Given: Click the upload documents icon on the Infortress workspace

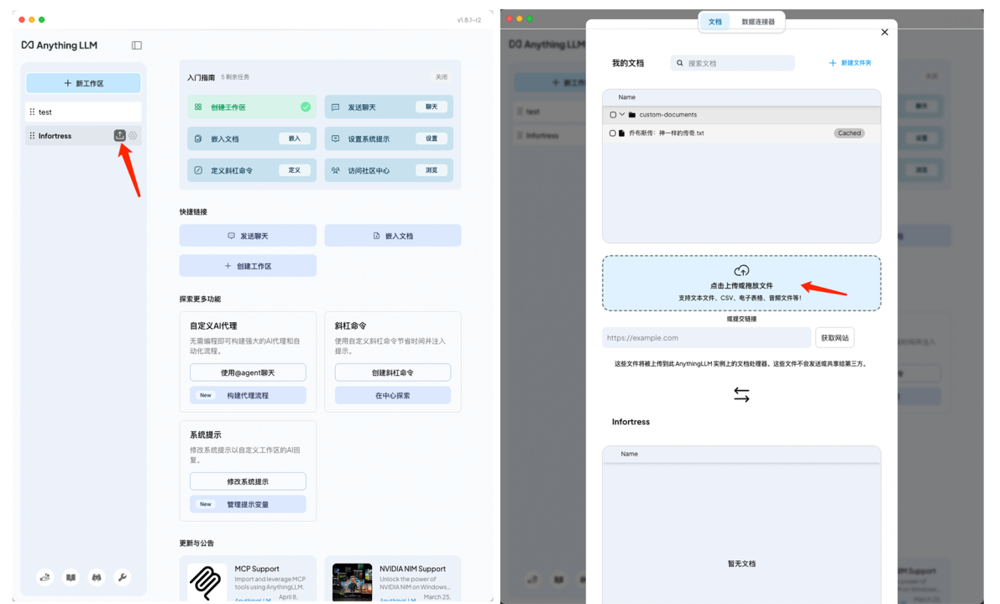Looking at the screenshot, I should [x=119, y=135].
